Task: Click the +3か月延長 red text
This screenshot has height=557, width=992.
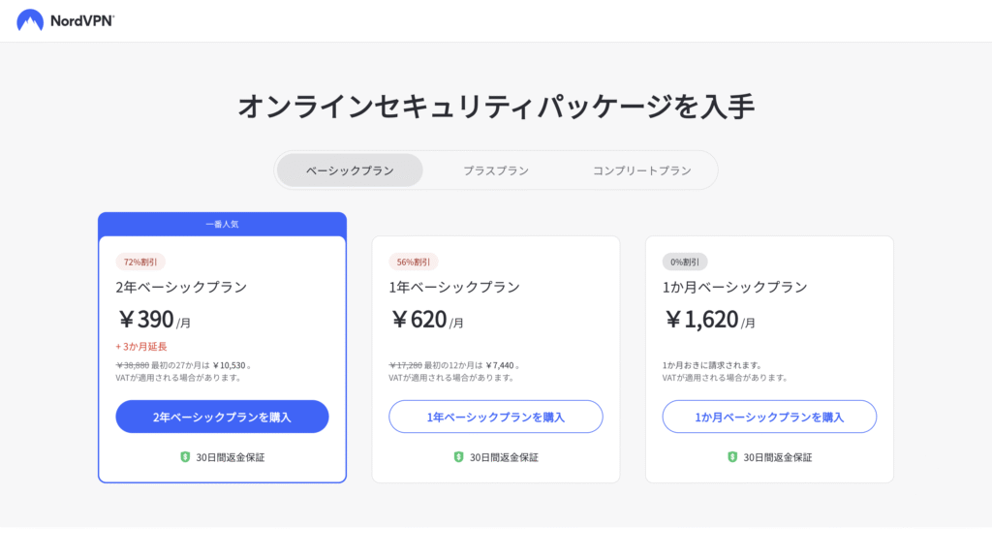Action: (141, 346)
